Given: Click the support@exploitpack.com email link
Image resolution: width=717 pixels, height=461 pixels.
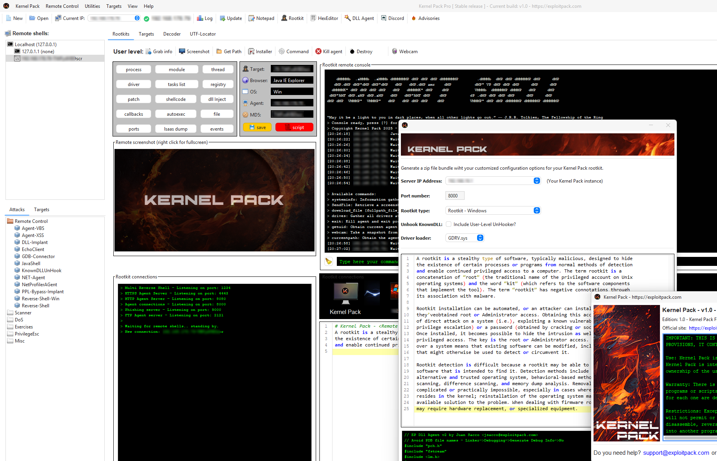Looking at the screenshot, I should pyautogui.click(x=676, y=453).
